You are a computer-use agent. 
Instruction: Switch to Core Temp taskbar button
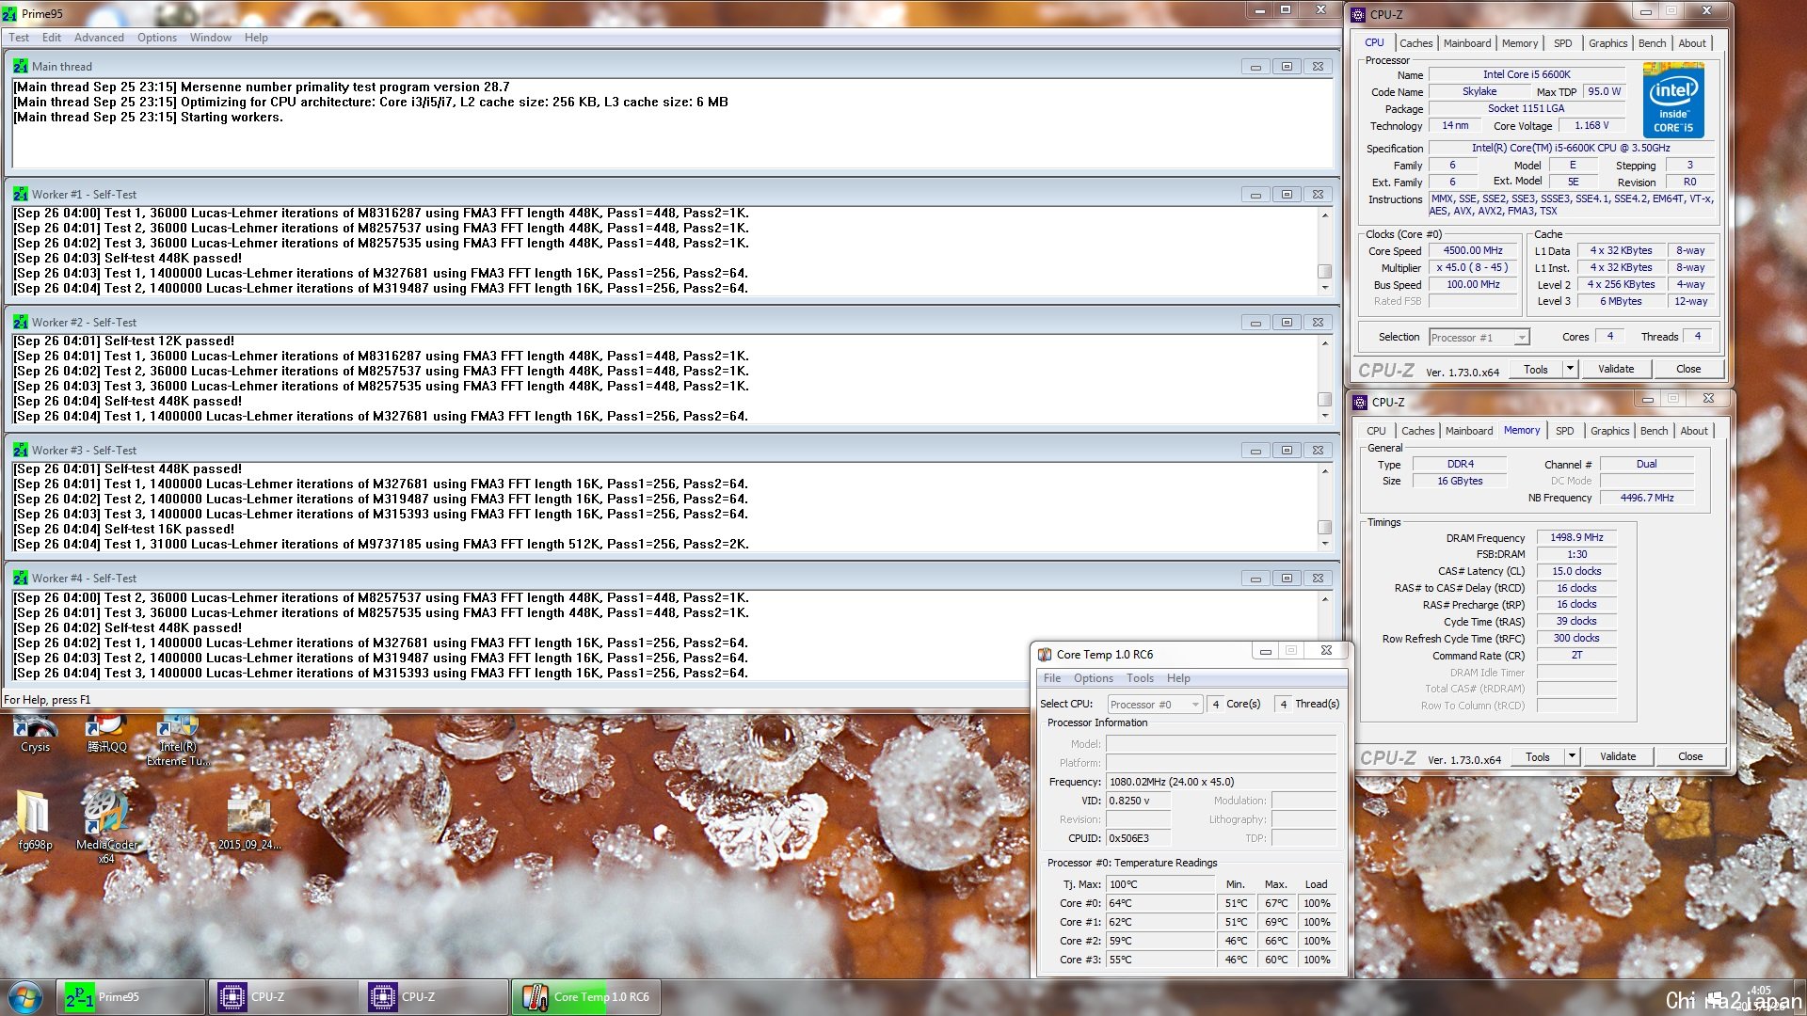(x=585, y=997)
